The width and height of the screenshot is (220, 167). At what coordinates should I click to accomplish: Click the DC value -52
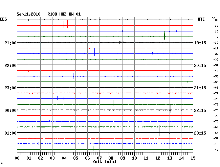216,138
